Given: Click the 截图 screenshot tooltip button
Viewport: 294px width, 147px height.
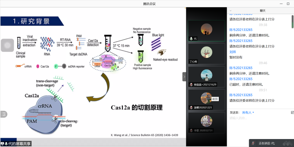Looking at the screenshot, I should (x=215, y=99).
